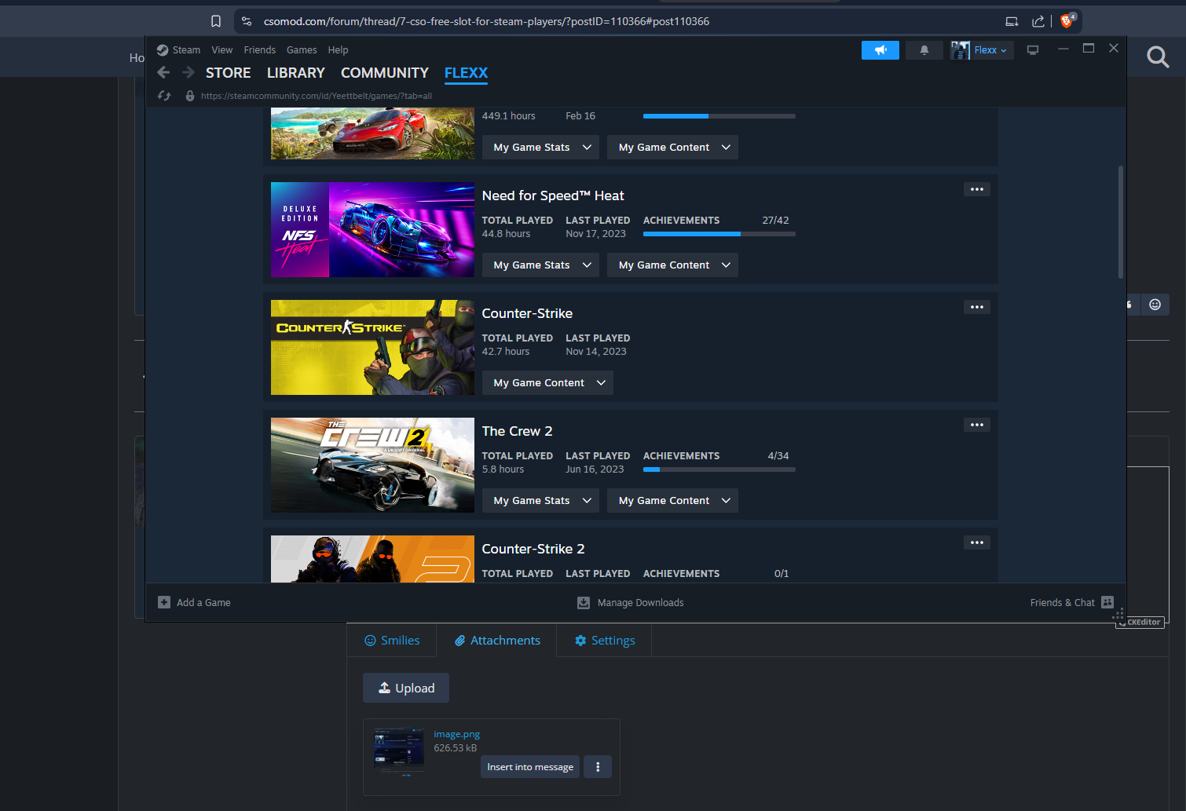Open the Big Picture mode monitor icon

1033,50
